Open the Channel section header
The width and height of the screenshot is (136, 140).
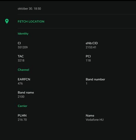pyautogui.click(x=23, y=70)
